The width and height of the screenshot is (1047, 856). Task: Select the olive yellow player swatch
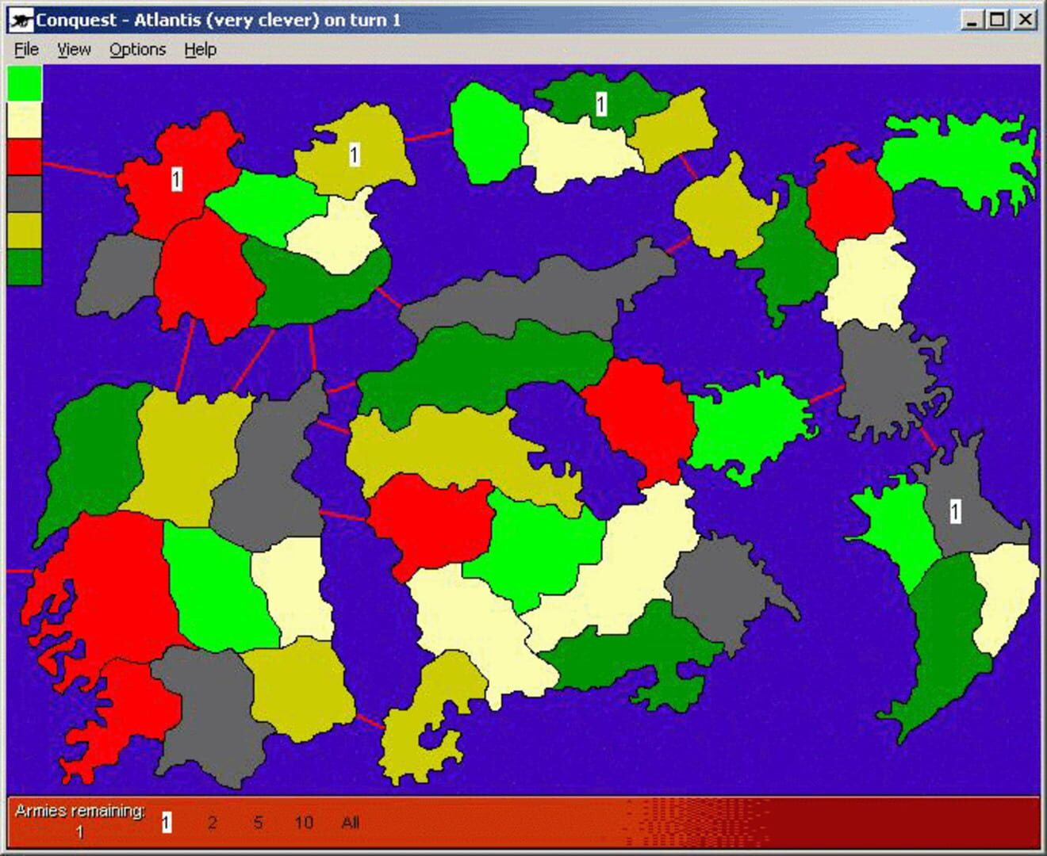pos(24,230)
